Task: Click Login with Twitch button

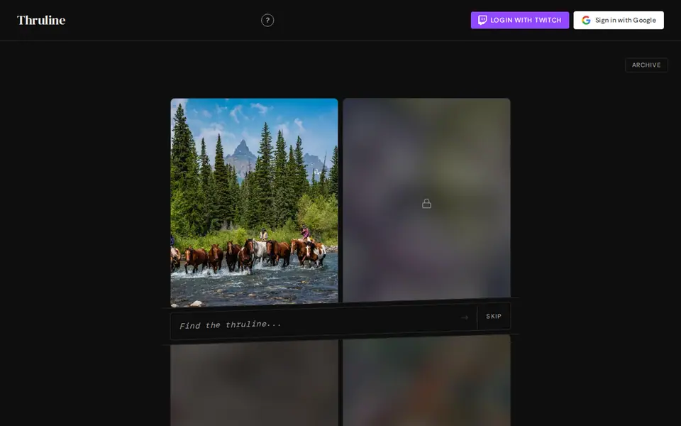Action: click(x=520, y=21)
